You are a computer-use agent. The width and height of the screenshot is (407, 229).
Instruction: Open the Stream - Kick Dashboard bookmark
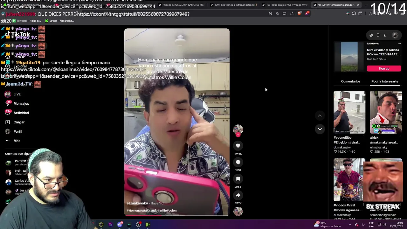click(x=60, y=21)
